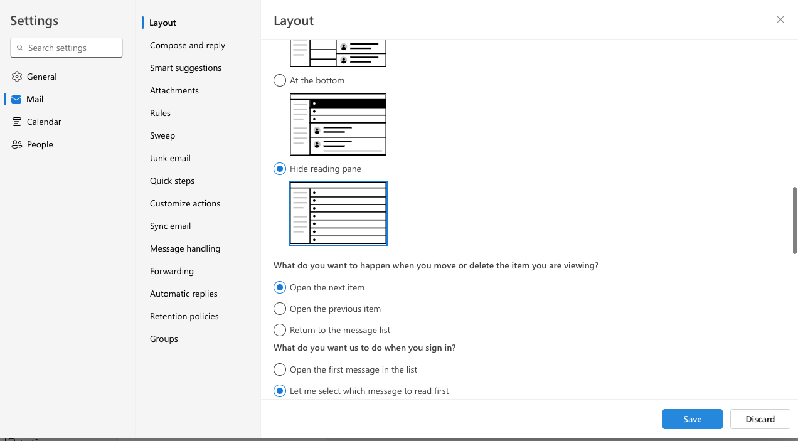Open Message handling settings

pos(185,248)
